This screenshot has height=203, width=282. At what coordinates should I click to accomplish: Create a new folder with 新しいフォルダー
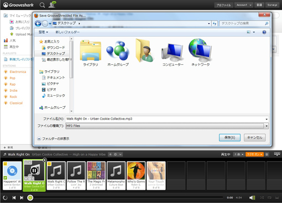click(x=67, y=32)
